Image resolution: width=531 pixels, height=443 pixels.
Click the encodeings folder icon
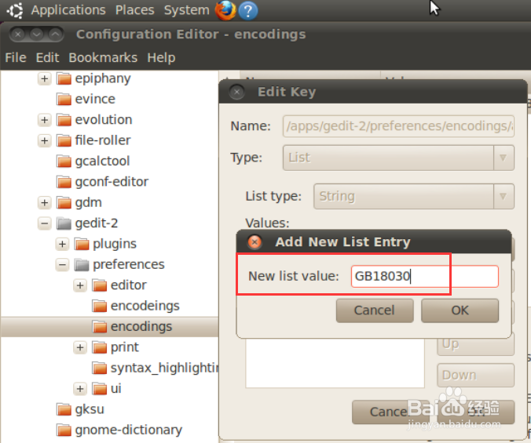[x=100, y=306]
